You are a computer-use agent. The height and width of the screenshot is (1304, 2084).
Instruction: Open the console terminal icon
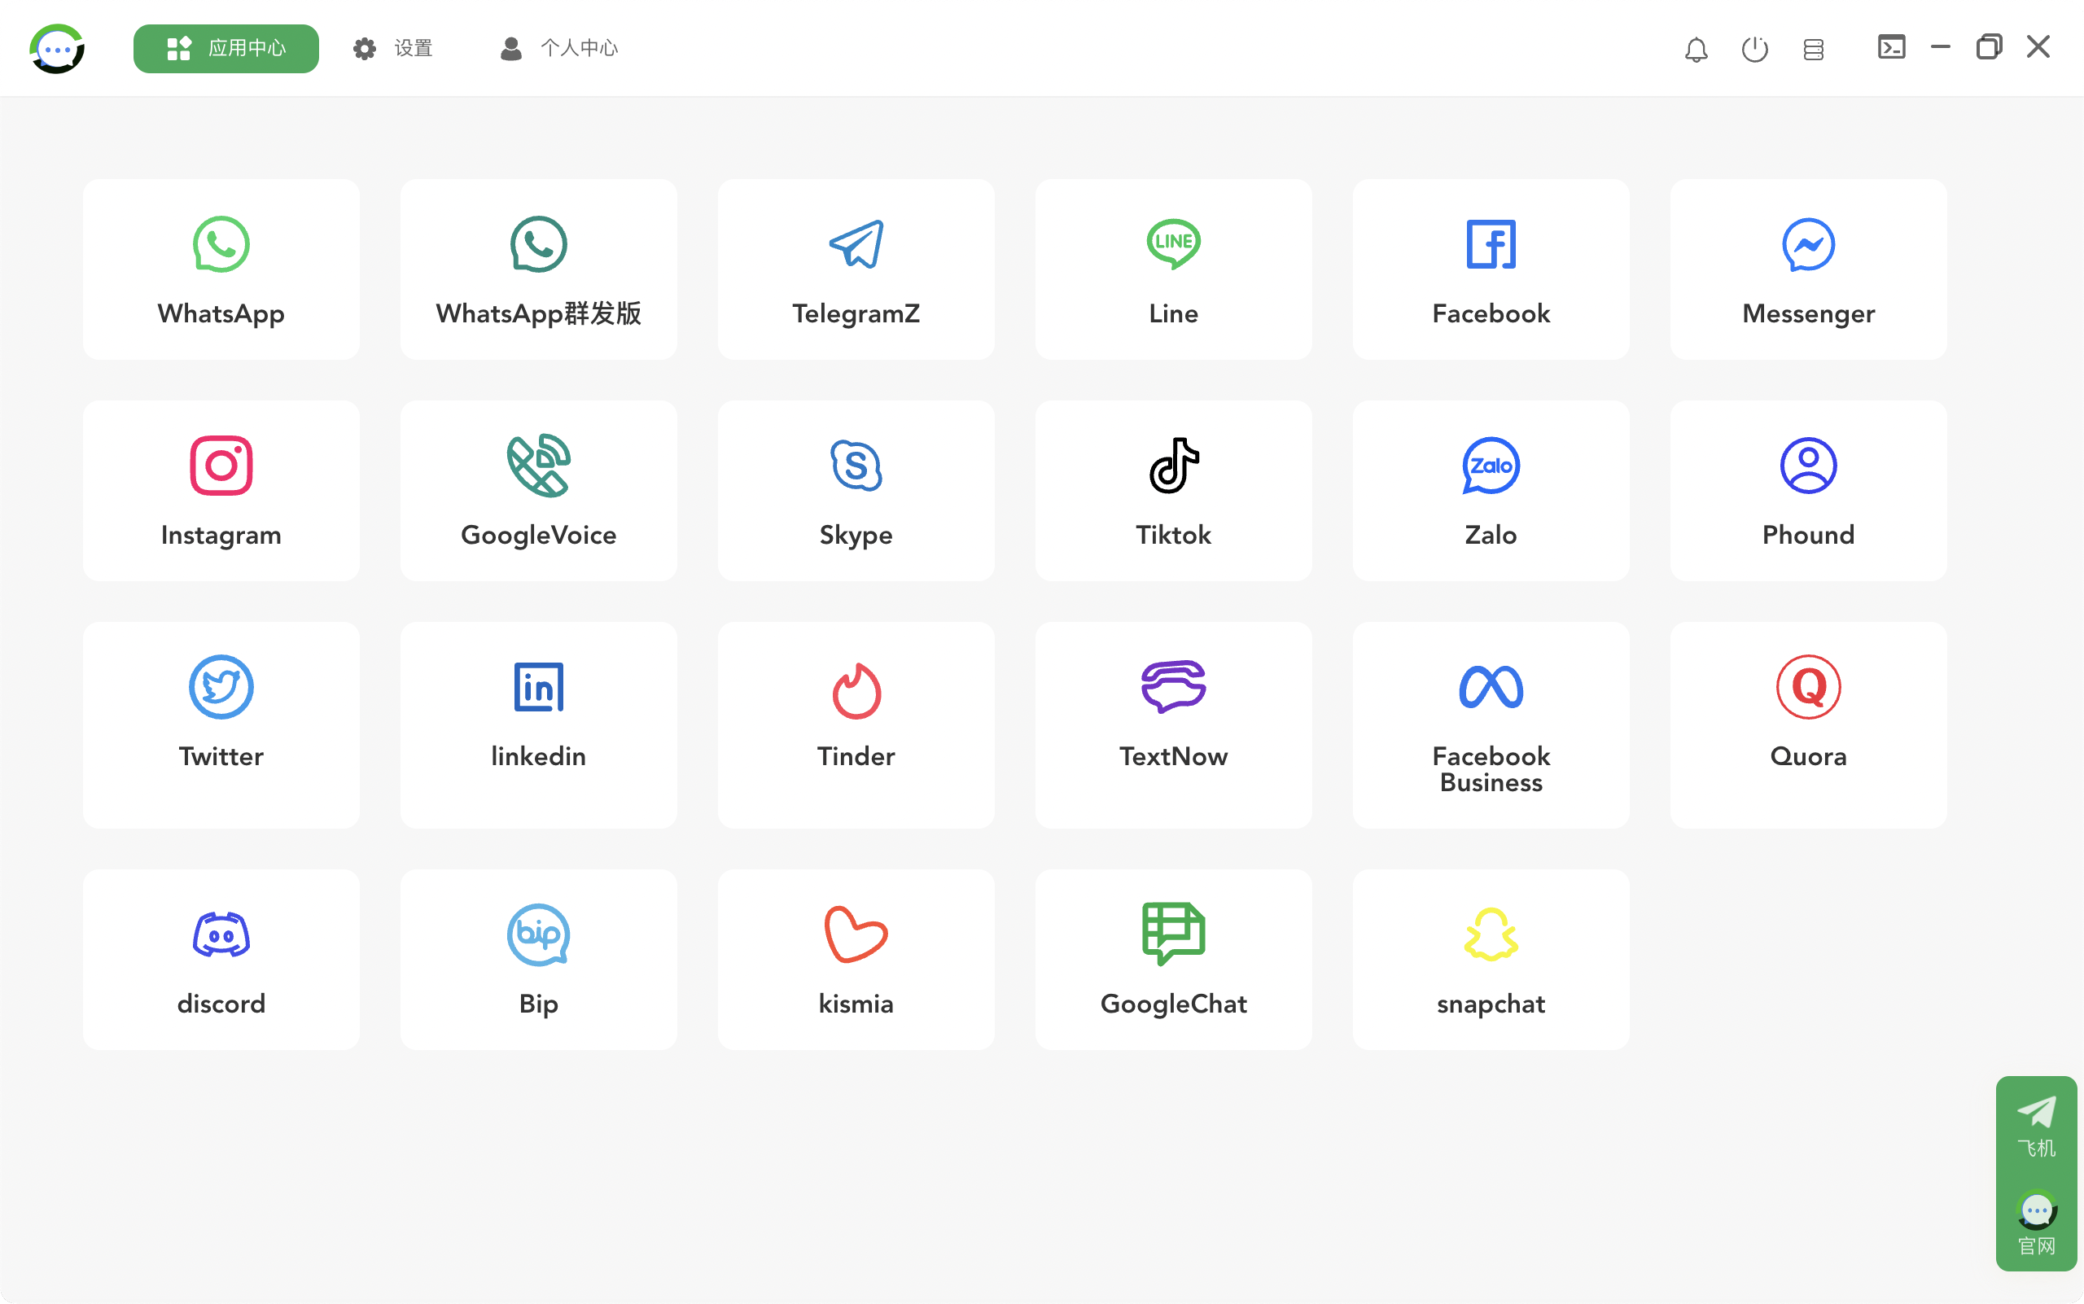pos(1891,46)
